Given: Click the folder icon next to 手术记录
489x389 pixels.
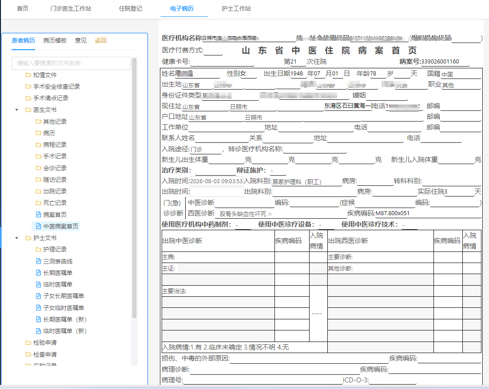Looking at the screenshot, I should pos(38,156).
